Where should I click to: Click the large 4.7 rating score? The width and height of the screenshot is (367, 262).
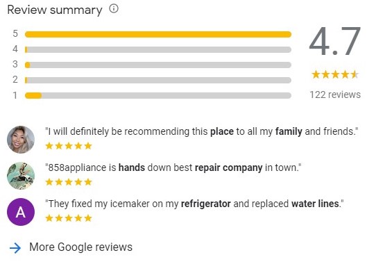click(x=335, y=42)
